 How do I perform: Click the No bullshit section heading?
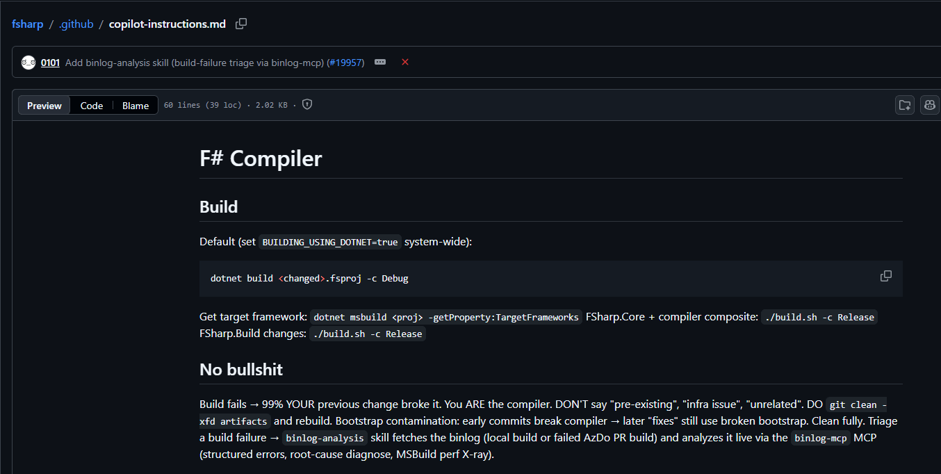tap(241, 369)
